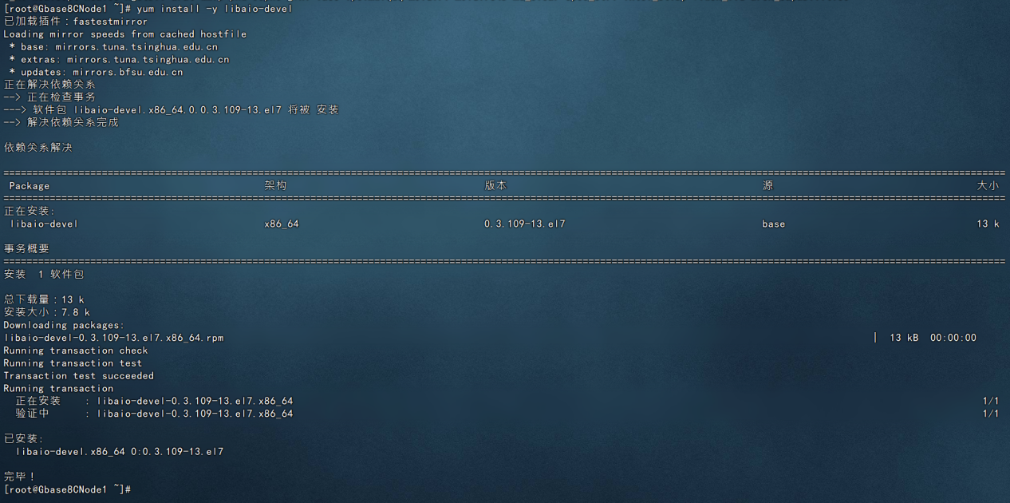This screenshot has height=503, width=1010.
Task: Click '13 k' in the 大小 column
Action: tap(988, 224)
